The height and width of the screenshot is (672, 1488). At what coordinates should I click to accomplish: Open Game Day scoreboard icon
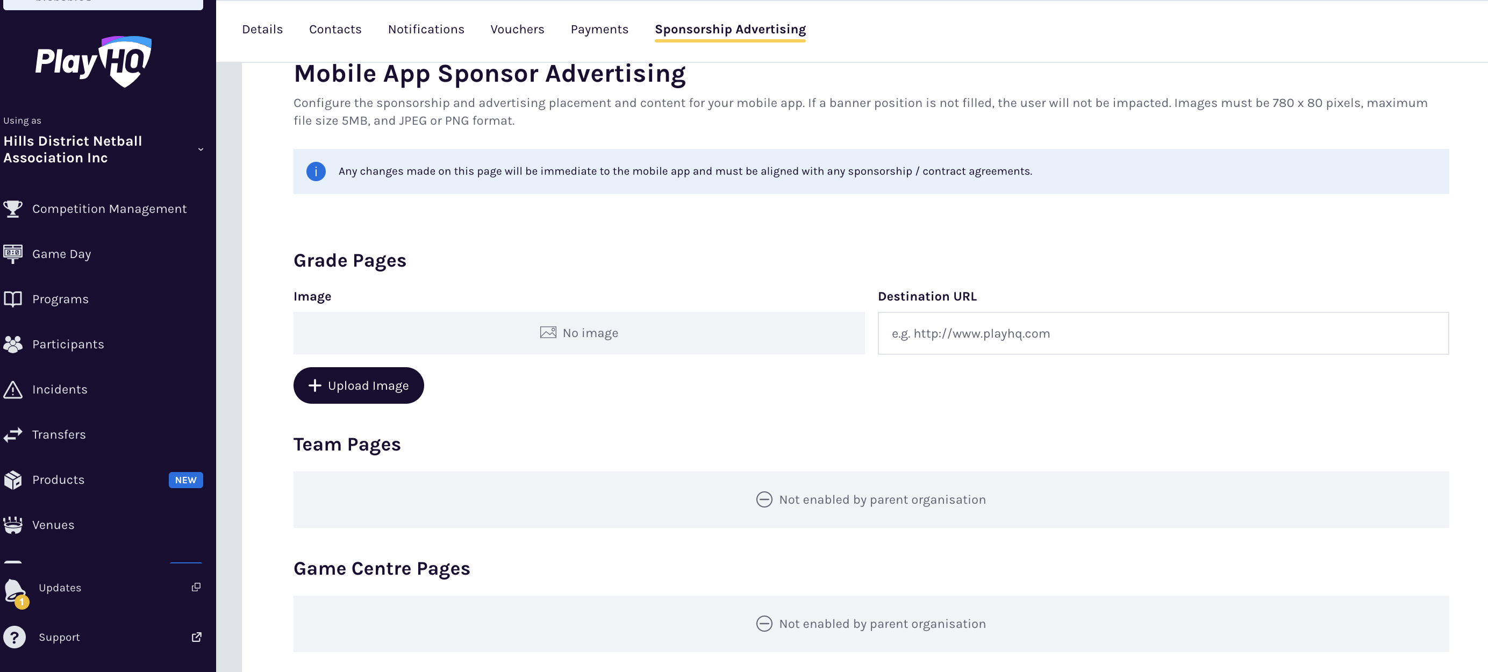(13, 254)
